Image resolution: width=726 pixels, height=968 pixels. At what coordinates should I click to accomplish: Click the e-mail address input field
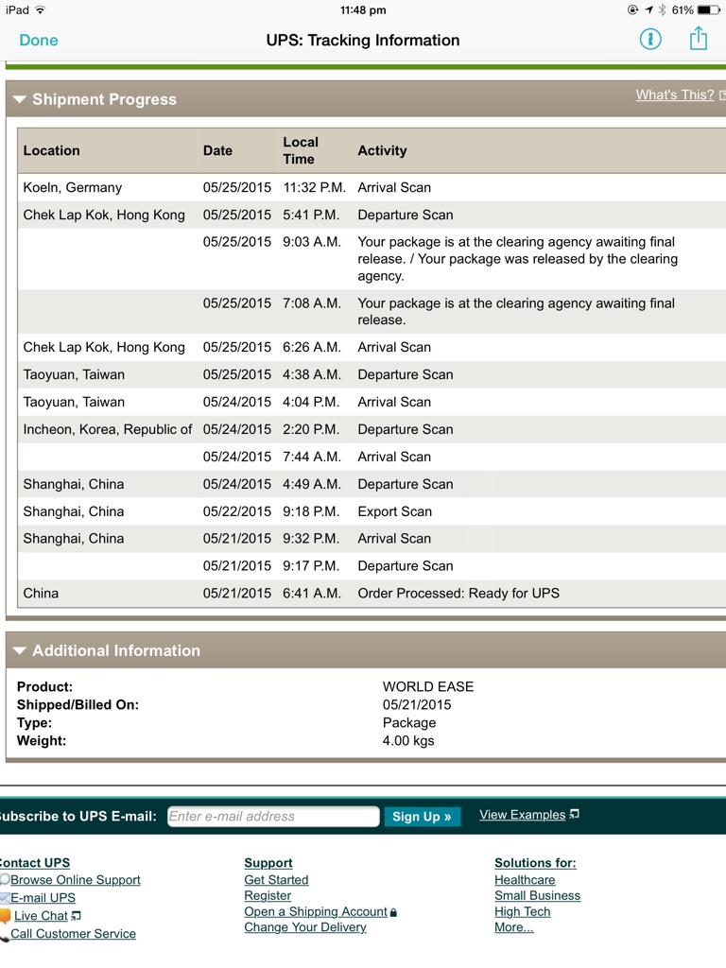pyautogui.click(x=273, y=816)
